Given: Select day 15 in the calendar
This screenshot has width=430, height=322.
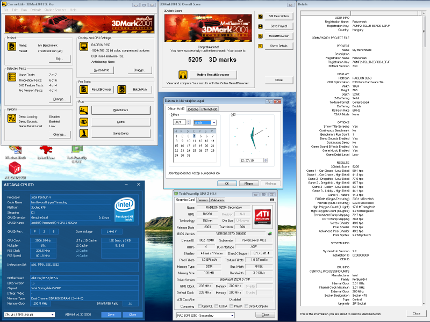Looking at the screenshot, I should (176, 146).
